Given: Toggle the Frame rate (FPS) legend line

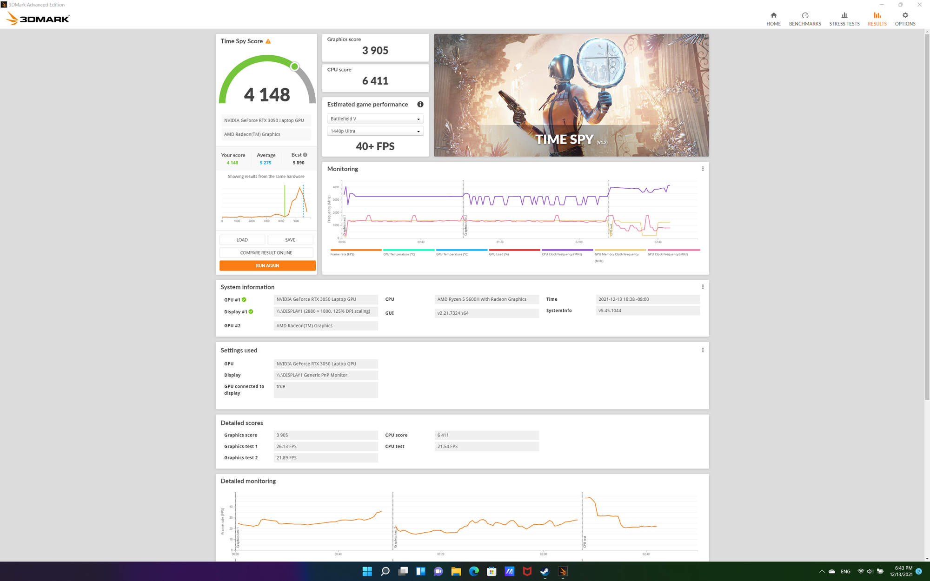Looking at the screenshot, I should click(356, 252).
